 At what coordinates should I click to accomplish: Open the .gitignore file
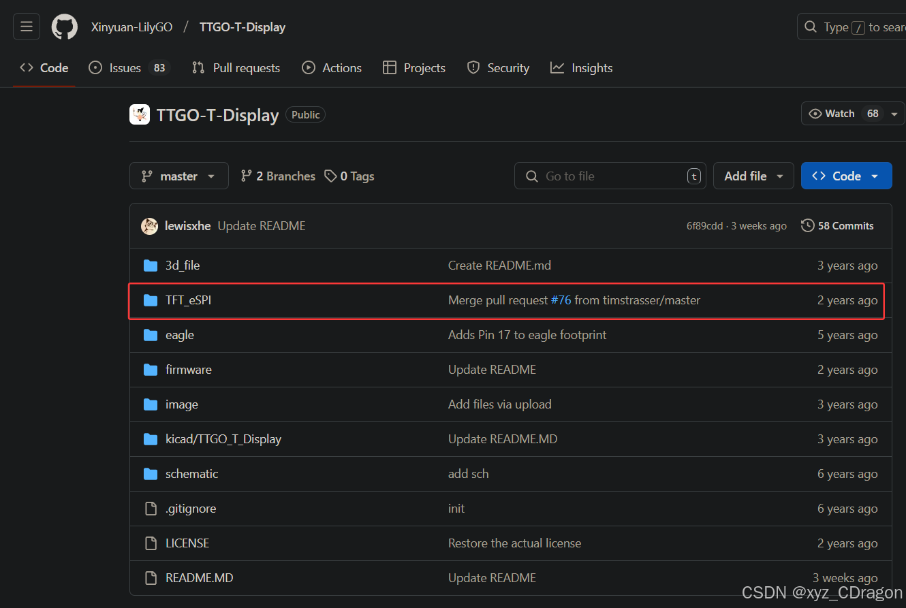pos(191,509)
